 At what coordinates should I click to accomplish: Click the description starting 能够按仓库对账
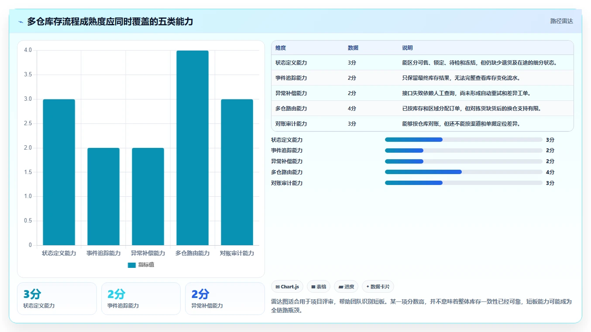pyautogui.click(x=462, y=124)
